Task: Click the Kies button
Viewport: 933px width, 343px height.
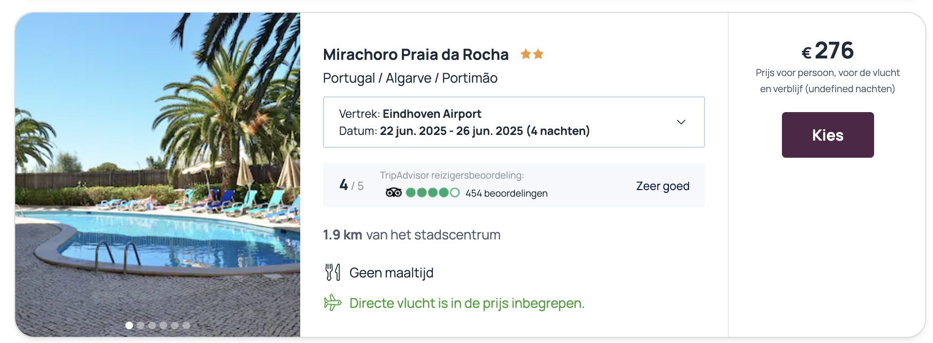Action: click(828, 135)
